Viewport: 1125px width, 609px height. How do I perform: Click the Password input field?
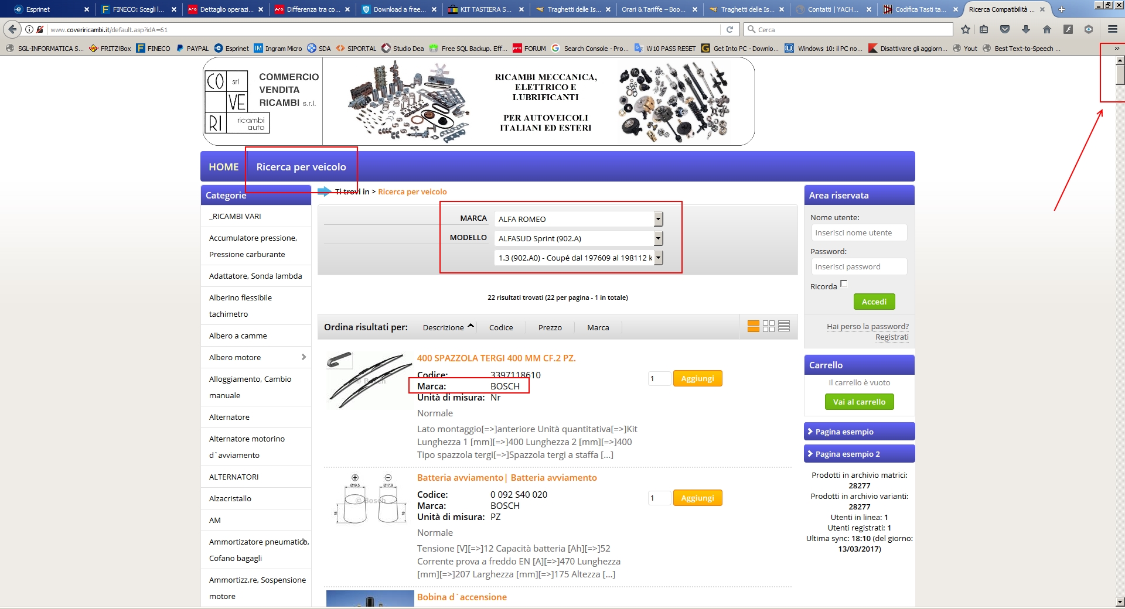click(x=859, y=266)
